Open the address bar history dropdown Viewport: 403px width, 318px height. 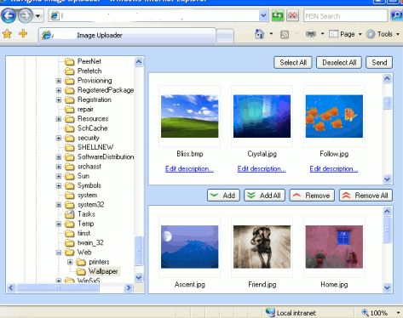tap(263, 16)
